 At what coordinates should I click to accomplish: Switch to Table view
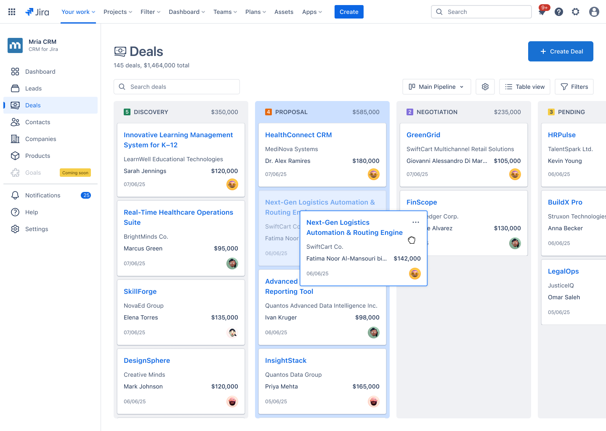pyautogui.click(x=524, y=87)
